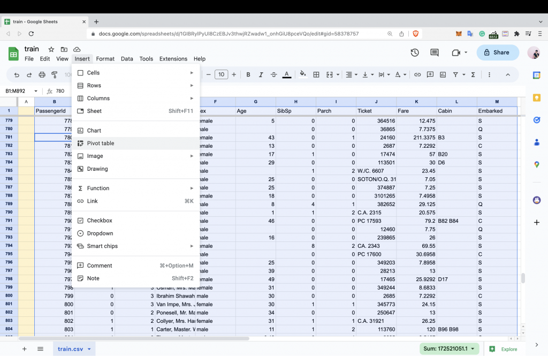This screenshot has height=356, width=548.
Task: Star the train document
Action: pos(51,49)
